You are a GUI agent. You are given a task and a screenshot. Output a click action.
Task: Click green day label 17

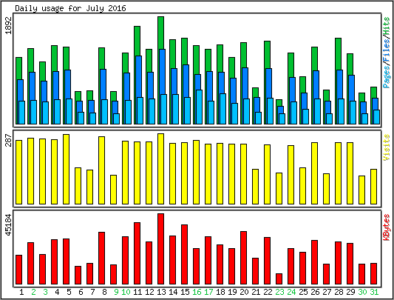pyautogui.click(x=208, y=292)
